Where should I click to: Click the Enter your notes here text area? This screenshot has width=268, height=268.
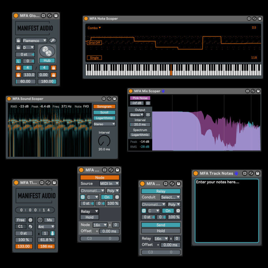click(x=227, y=211)
